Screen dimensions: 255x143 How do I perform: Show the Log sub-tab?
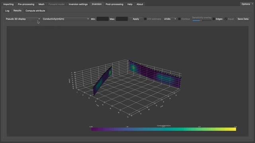coord(7,11)
